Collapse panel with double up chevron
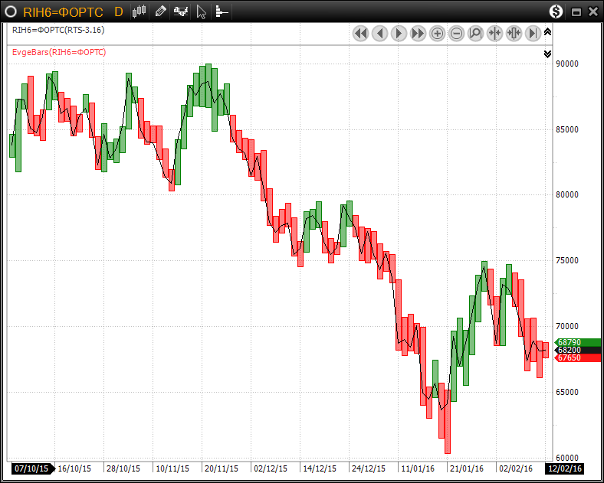 pyautogui.click(x=547, y=32)
